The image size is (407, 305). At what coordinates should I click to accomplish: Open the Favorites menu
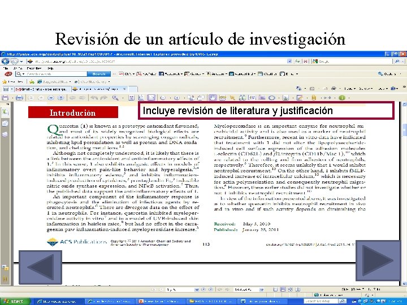point(34,68)
